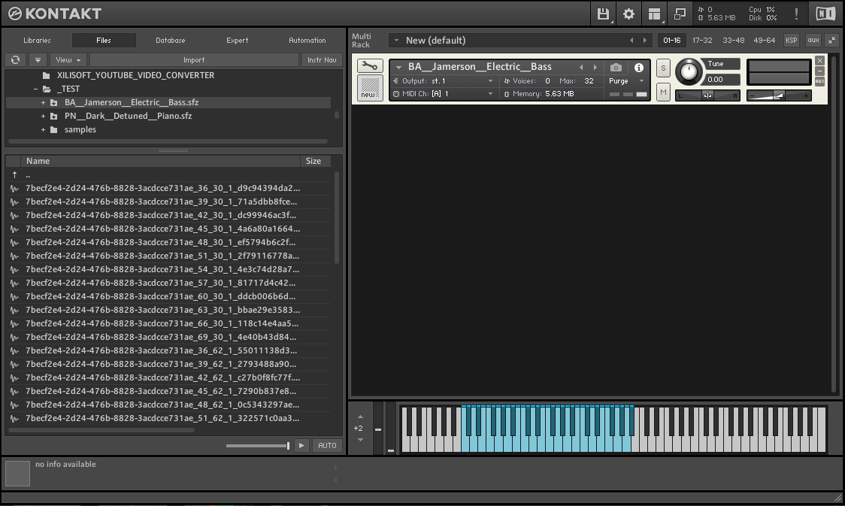845x506 pixels.
Task: Select the Files tab
Action: click(x=104, y=41)
